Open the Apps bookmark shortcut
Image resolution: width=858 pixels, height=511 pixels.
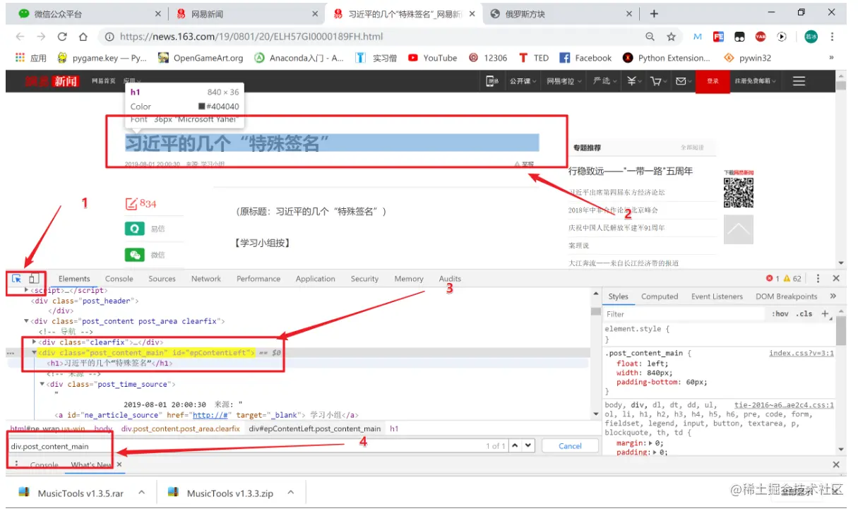tap(30, 58)
